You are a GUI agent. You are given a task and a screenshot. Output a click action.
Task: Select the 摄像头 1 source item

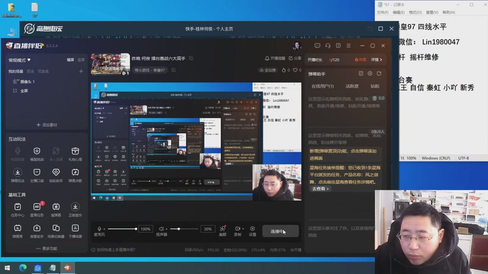(24, 82)
